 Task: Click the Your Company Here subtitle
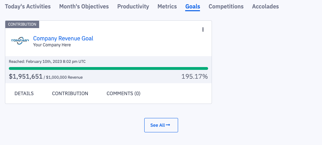(52, 45)
